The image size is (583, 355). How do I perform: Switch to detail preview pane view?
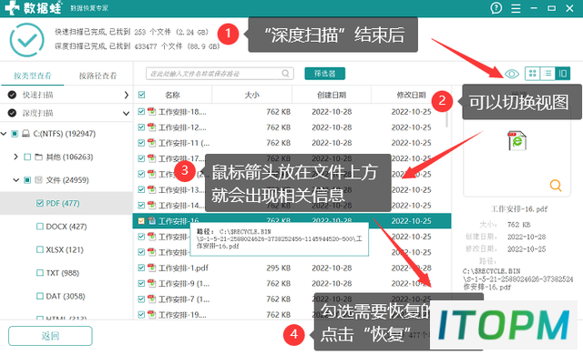563,73
